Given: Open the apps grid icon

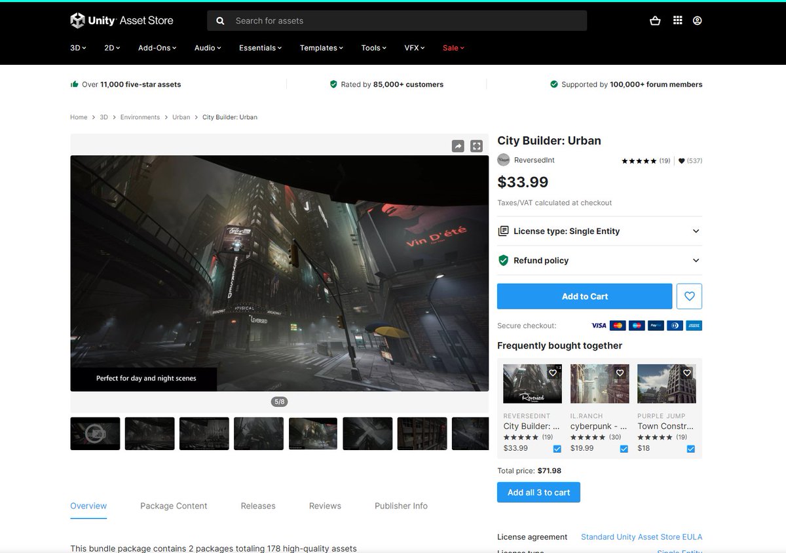Looking at the screenshot, I should coord(677,20).
